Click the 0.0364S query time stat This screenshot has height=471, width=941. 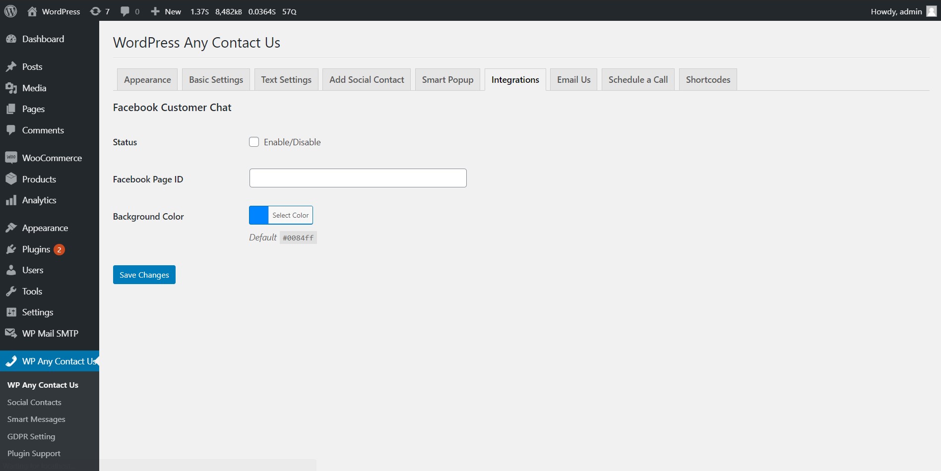pos(262,11)
